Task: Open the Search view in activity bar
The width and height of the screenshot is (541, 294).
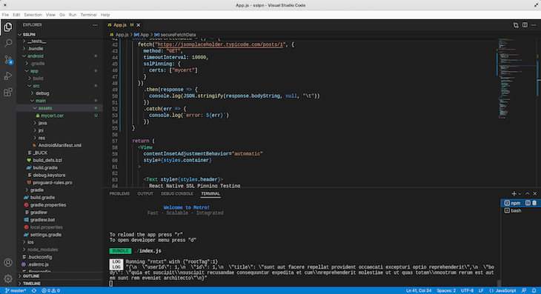Action: coord(8,43)
